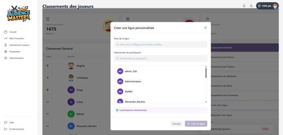Open Paramètres in the sidebar

(x=15, y=52)
